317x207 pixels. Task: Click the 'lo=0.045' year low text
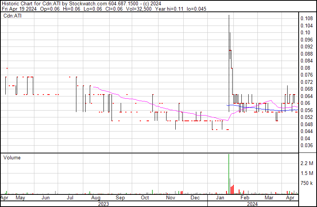[196, 9]
